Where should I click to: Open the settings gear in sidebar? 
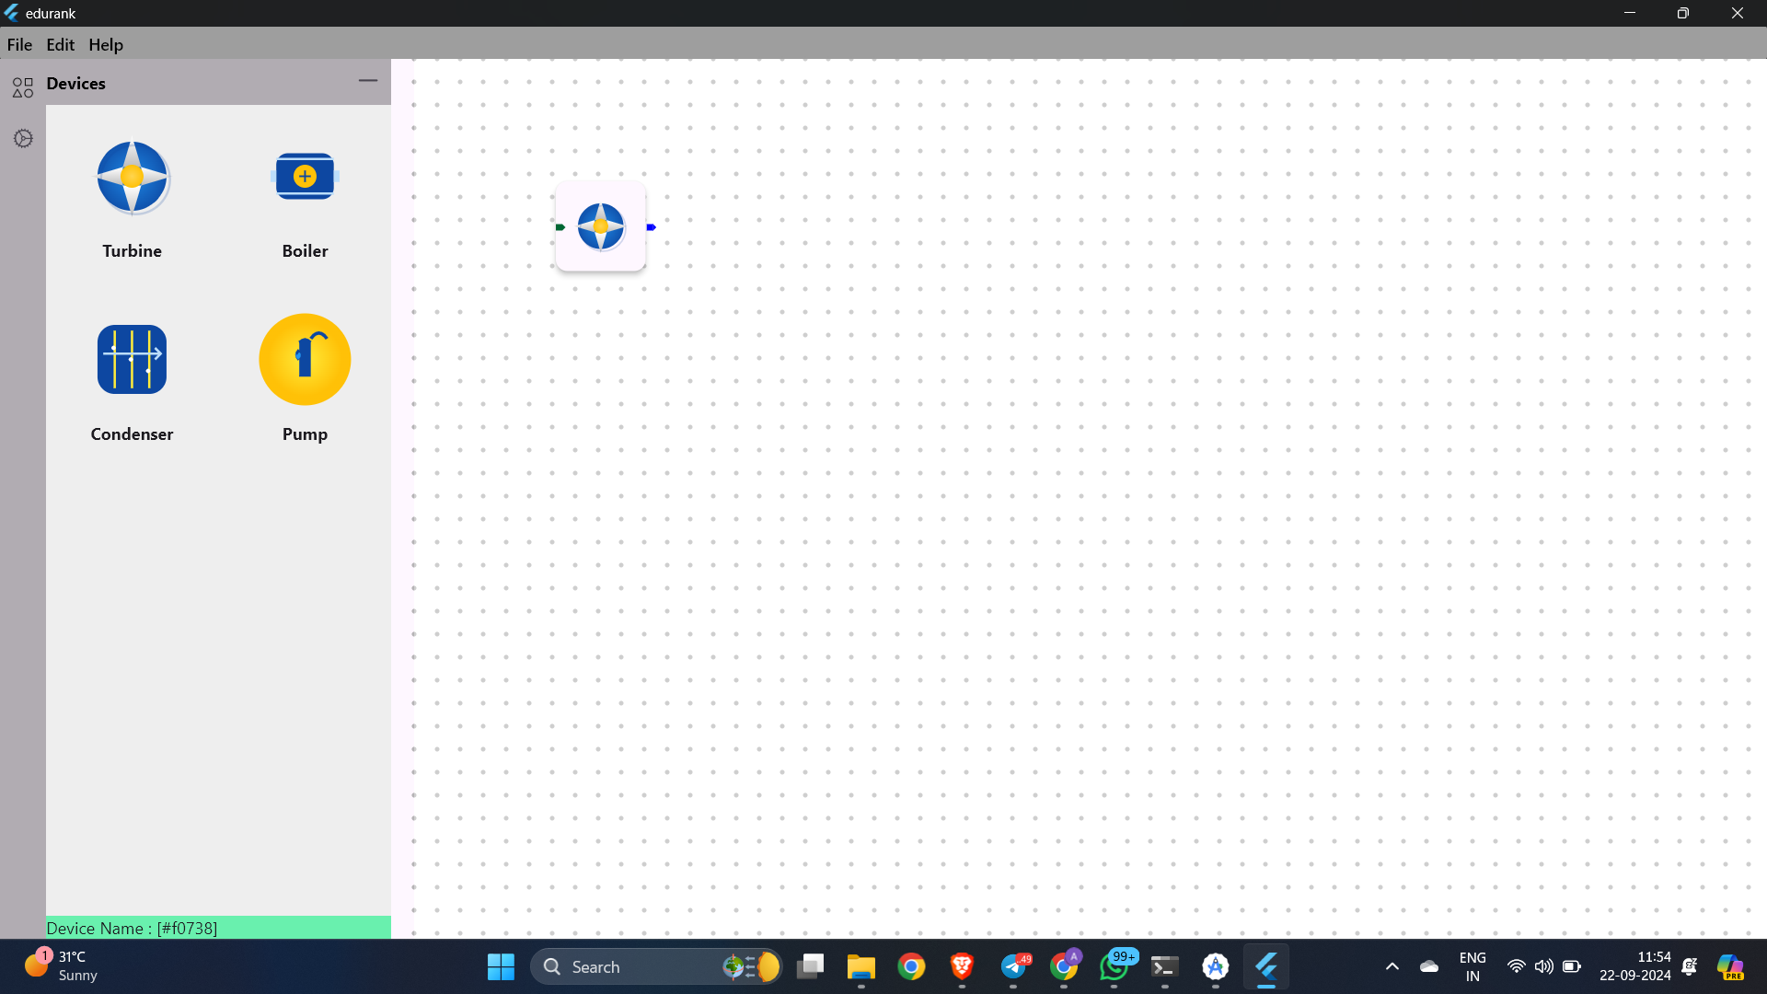[23, 138]
